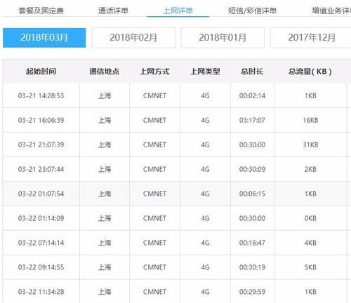Click the 16KB traffic value

[x=310, y=120]
